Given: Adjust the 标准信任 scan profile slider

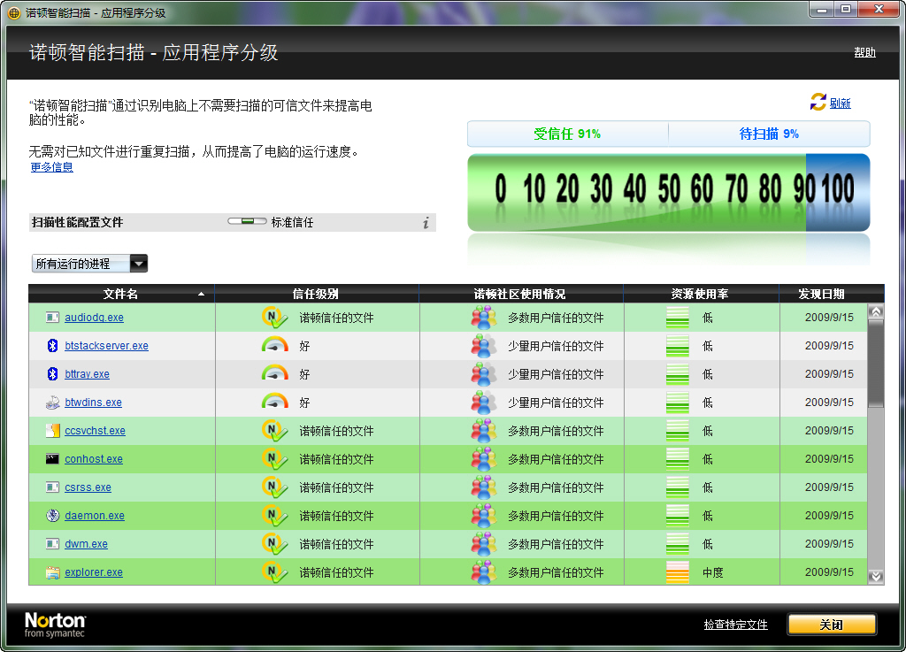Looking at the screenshot, I should pos(248,221).
